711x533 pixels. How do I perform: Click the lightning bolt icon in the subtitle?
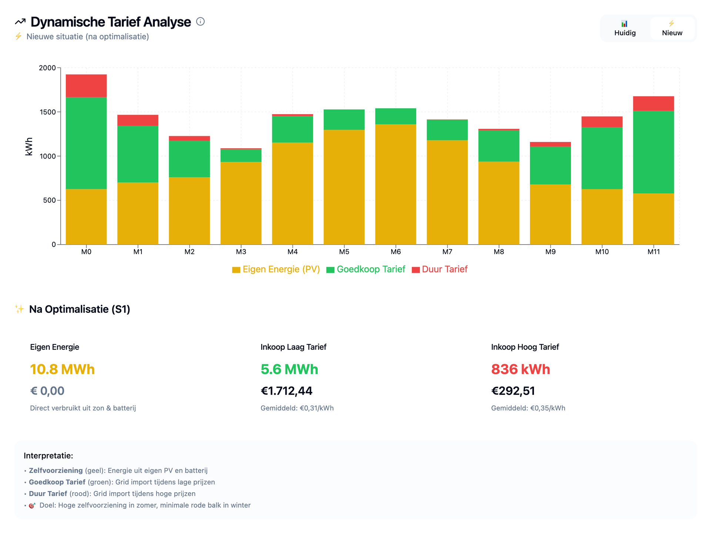(x=19, y=36)
